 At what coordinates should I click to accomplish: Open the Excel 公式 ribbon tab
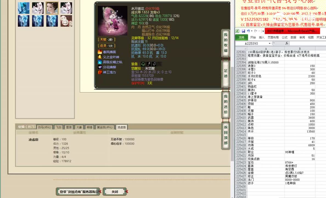284,37
